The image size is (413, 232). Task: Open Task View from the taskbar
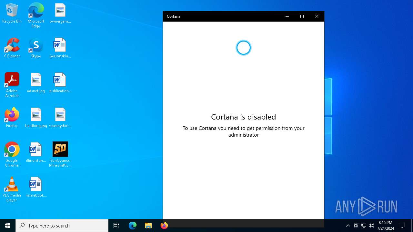pos(116,226)
